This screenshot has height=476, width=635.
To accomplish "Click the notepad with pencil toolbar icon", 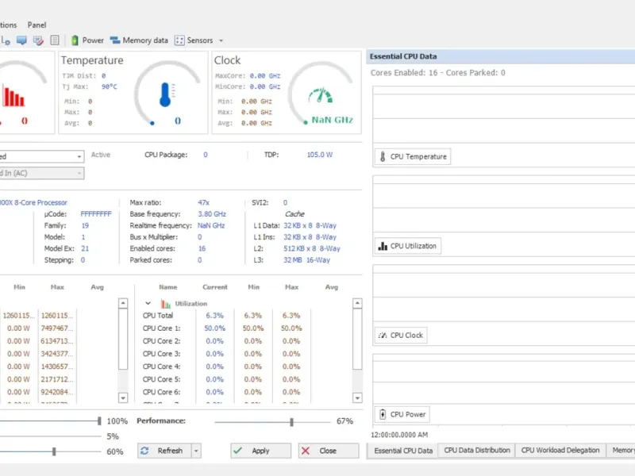I will (38, 40).
